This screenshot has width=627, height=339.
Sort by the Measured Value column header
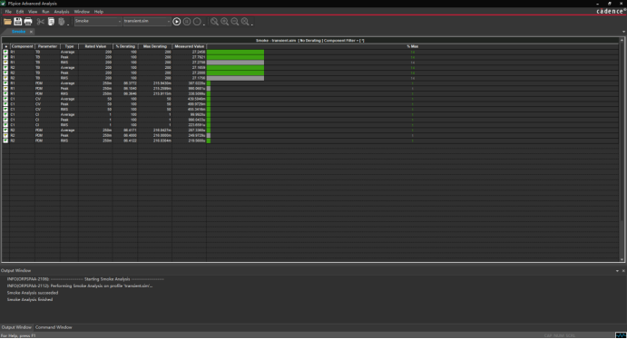[x=189, y=46]
